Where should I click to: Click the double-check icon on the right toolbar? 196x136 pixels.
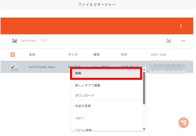169,41
